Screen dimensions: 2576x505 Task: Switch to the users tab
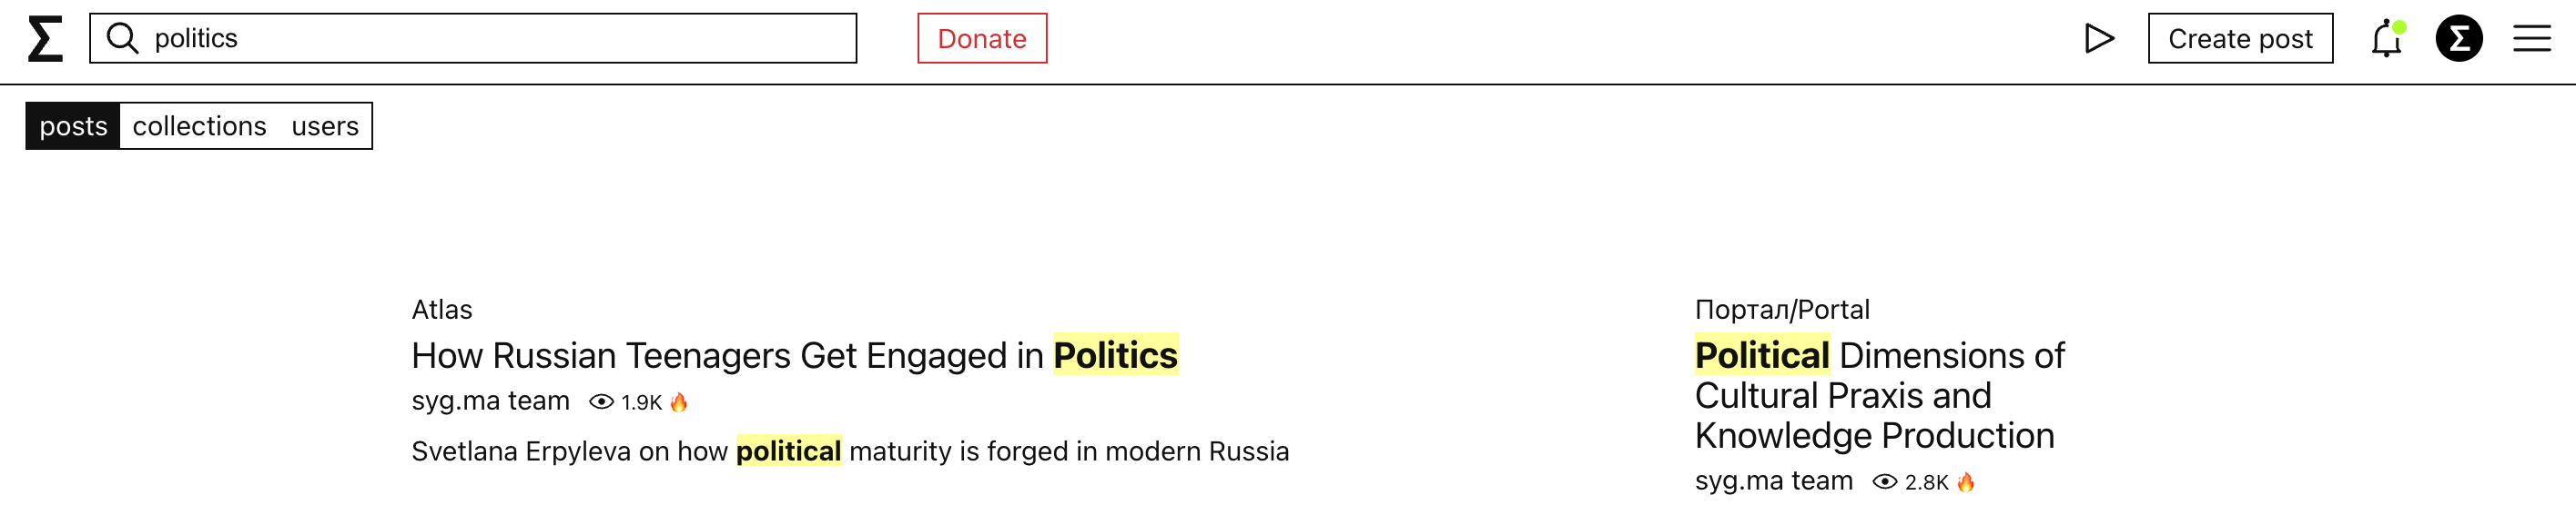click(x=325, y=127)
